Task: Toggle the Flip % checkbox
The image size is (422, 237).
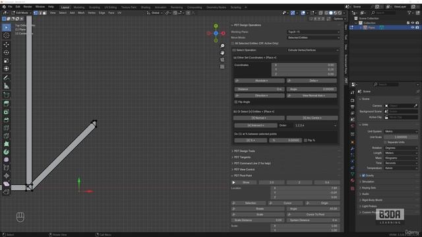Action: (x=305, y=140)
